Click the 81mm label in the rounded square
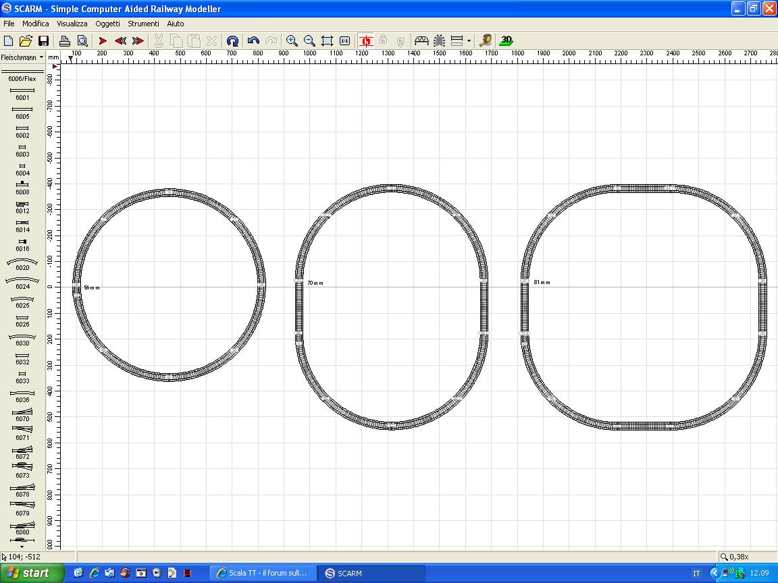The image size is (778, 583). [x=542, y=282]
